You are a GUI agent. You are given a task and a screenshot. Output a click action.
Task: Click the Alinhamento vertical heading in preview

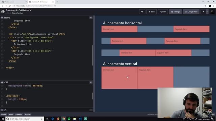120,64
